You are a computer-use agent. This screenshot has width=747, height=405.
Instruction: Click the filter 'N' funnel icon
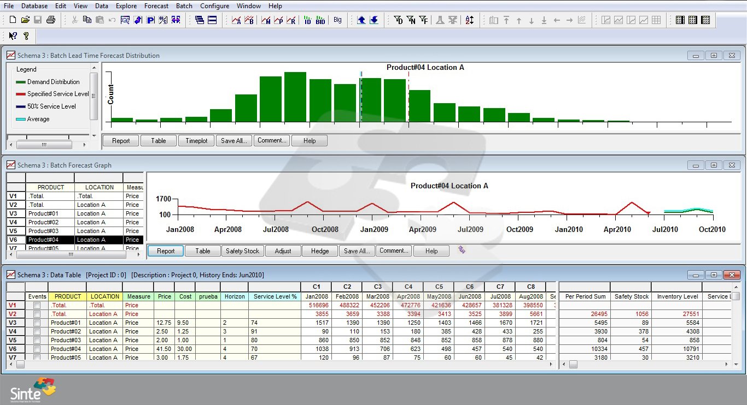pyautogui.click(x=411, y=20)
